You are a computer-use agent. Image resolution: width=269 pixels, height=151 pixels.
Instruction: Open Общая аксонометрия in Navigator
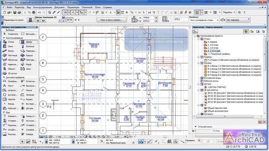(216, 111)
